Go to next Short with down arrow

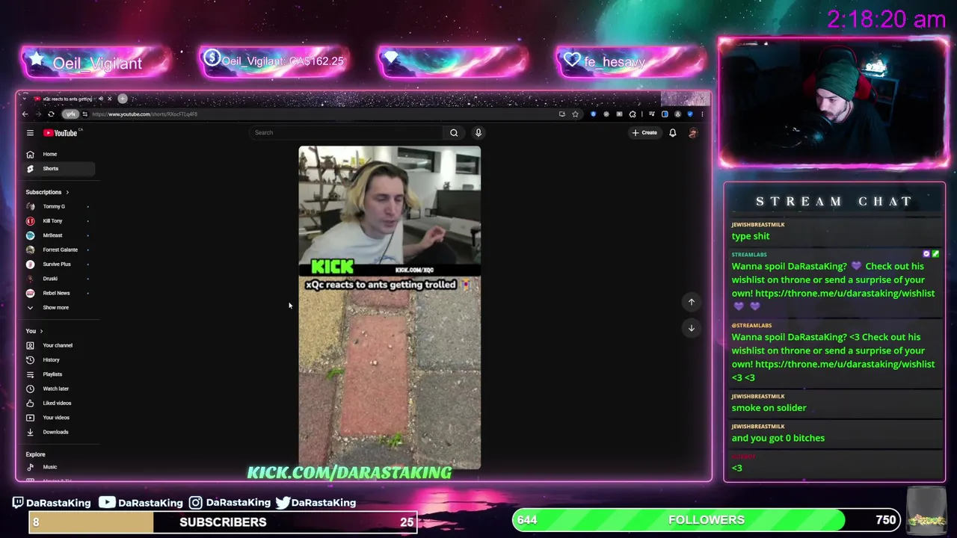[692, 328]
